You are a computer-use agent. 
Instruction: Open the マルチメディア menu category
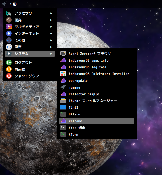point(30,27)
